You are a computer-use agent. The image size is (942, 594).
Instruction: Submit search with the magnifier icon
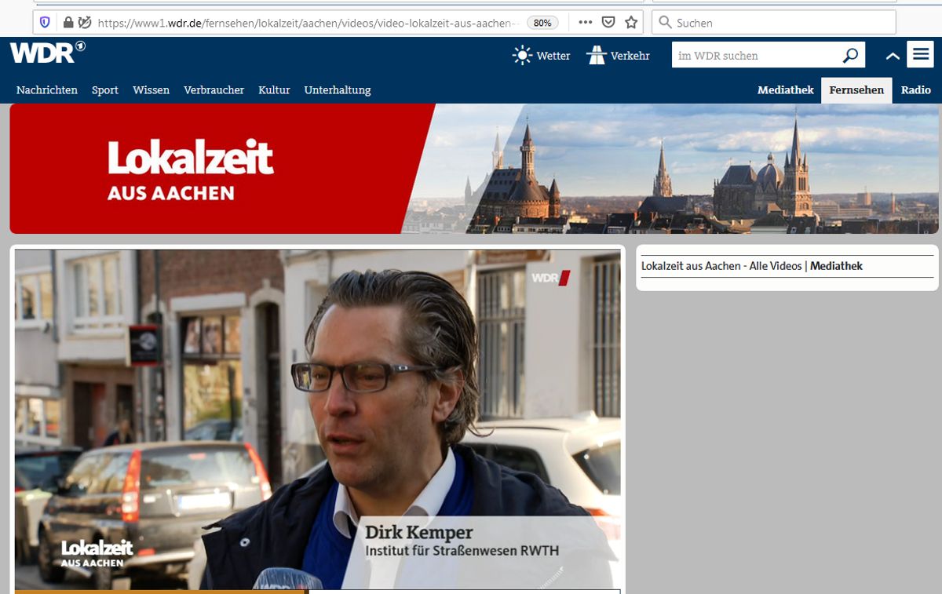tap(851, 56)
